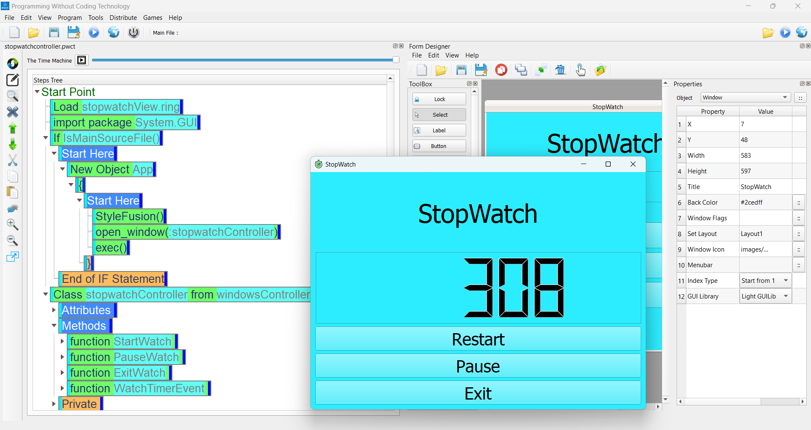Click the red copy-prohibited icon in Form Designer

coord(501,70)
